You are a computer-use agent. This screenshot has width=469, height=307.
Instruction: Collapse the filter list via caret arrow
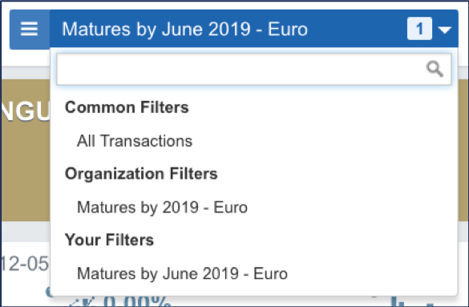[445, 30]
